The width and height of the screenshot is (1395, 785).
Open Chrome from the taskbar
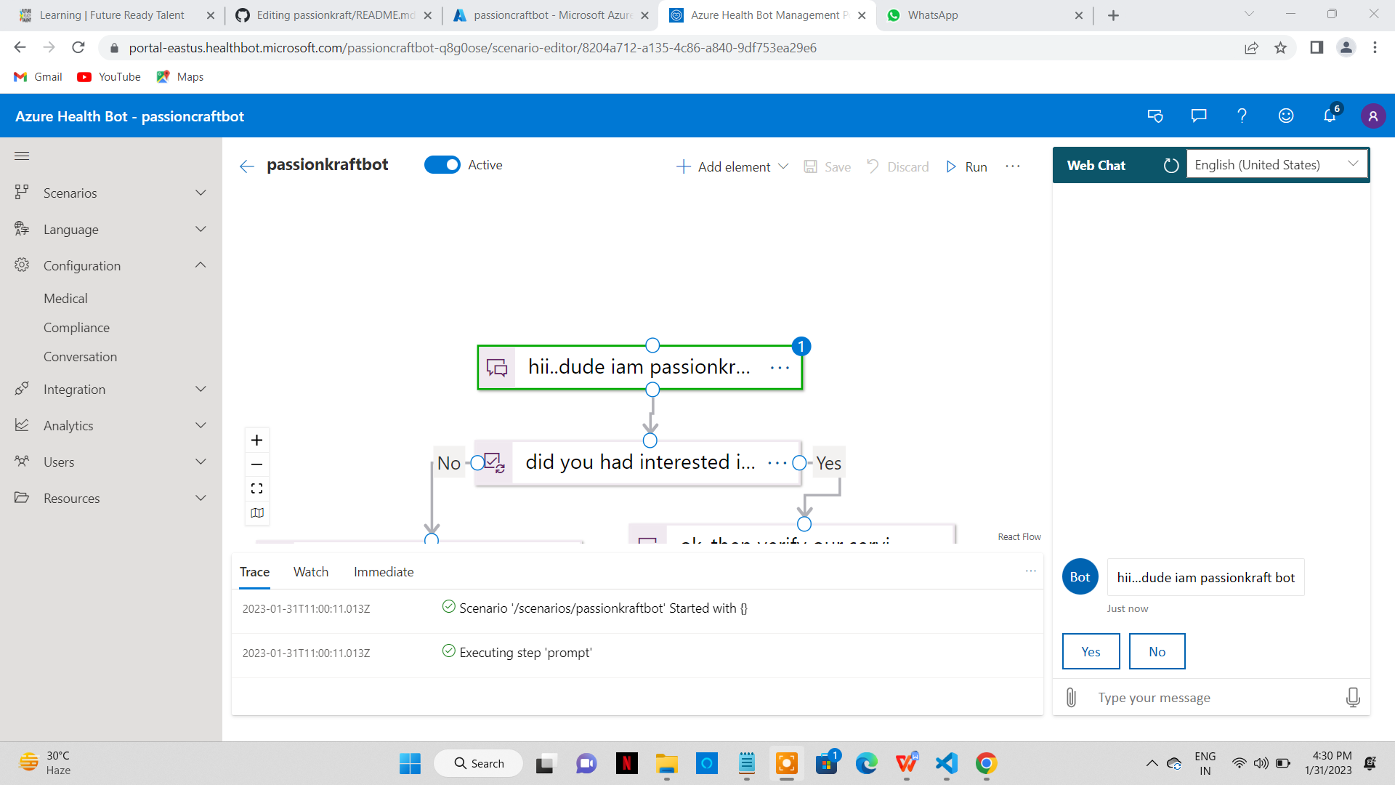point(986,763)
